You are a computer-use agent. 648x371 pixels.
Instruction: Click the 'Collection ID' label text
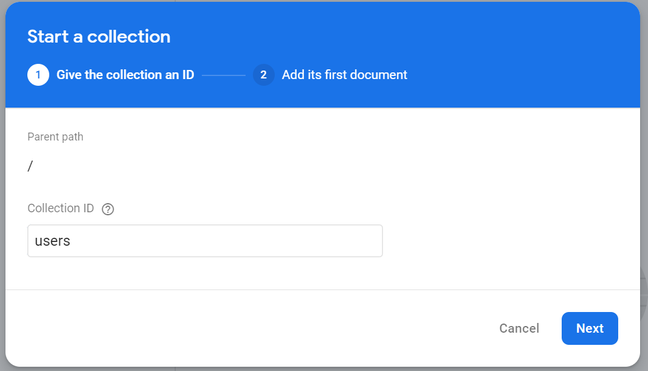pos(61,208)
